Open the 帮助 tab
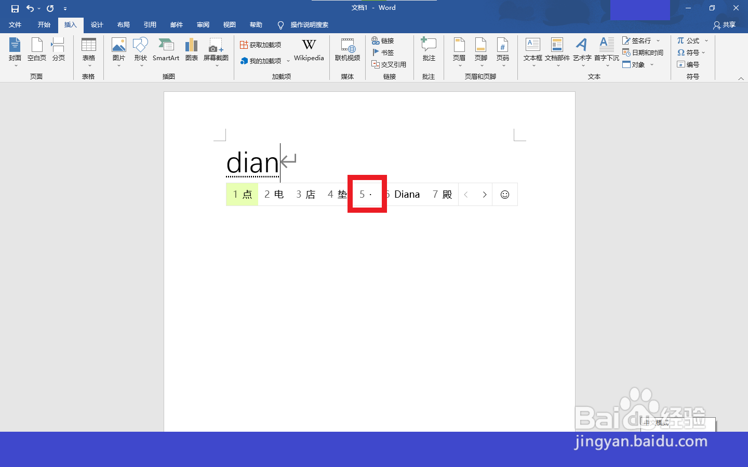748x467 pixels. [256, 25]
